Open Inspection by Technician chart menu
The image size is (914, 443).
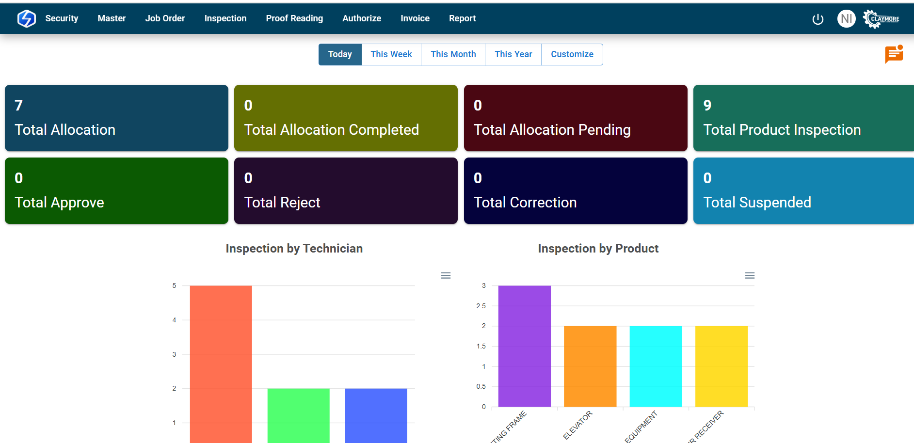pyautogui.click(x=446, y=276)
